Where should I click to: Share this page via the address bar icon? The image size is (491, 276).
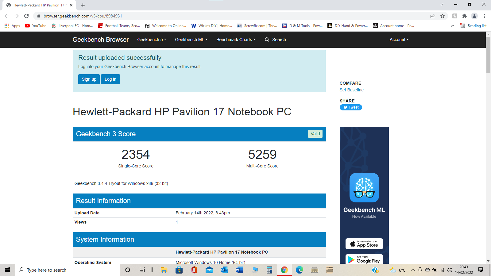coord(433,16)
